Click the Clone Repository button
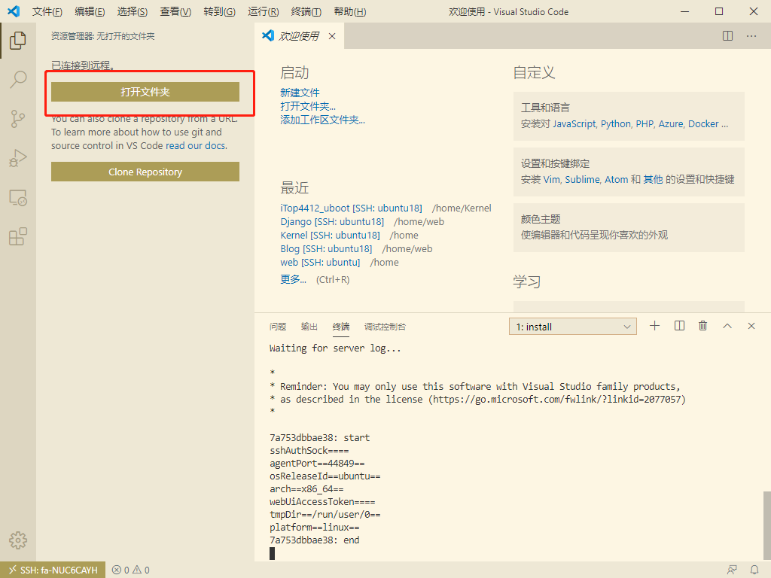The width and height of the screenshot is (771, 578). pos(145,172)
